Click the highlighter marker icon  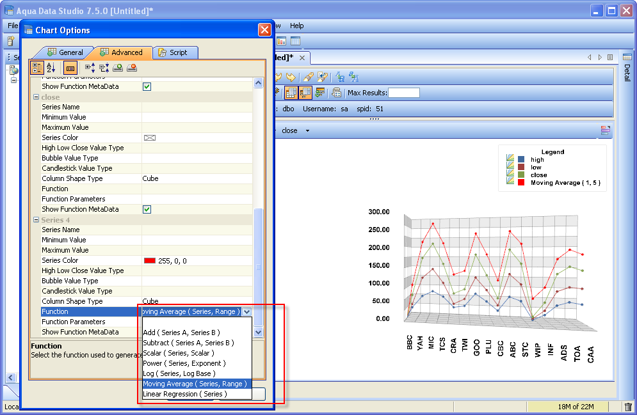pos(309,77)
